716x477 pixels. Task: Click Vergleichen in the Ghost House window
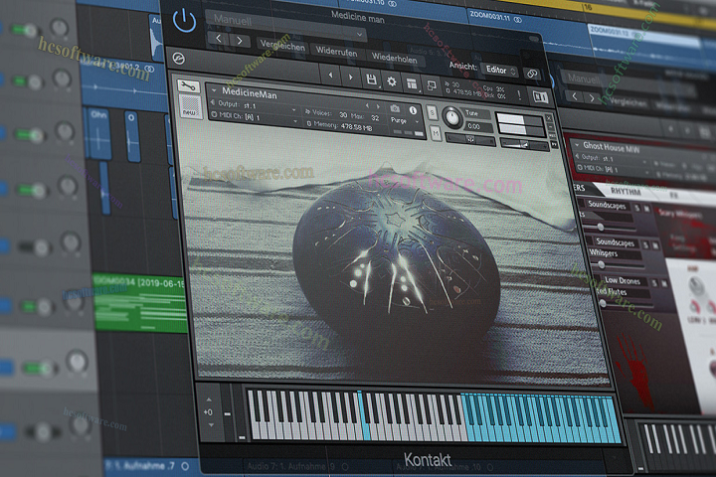coord(626,102)
